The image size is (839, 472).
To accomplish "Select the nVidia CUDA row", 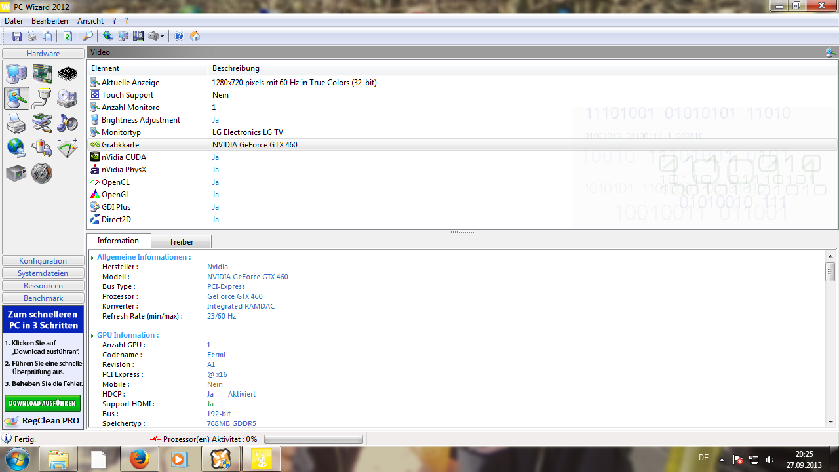I will tap(463, 157).
